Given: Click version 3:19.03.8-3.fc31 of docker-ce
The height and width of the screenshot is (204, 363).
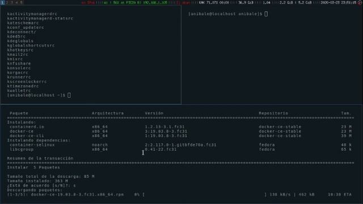Looking at the screenshot, I should click(166, 131).
